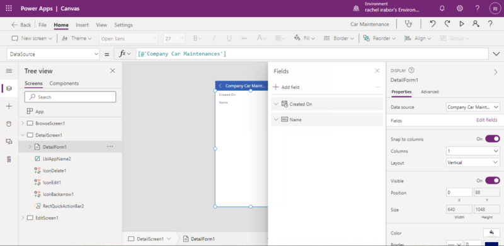Toggle Snap to columns switch
Viewport: 504px width, 246px height.
pos(493,139)
